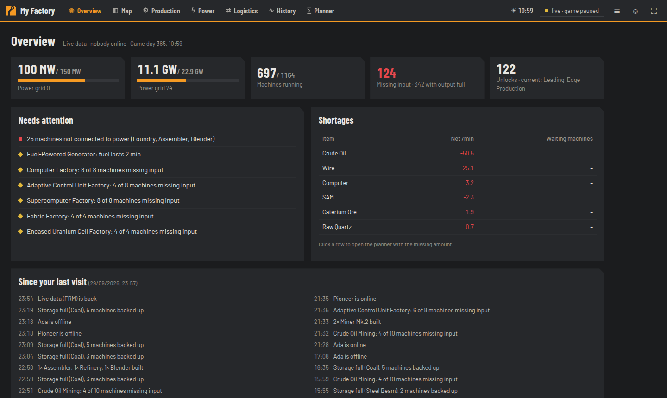Open Crude Oil shortage row
This screenshot has height=398, width=667.
pyautogui.click(x=458, y=153)
